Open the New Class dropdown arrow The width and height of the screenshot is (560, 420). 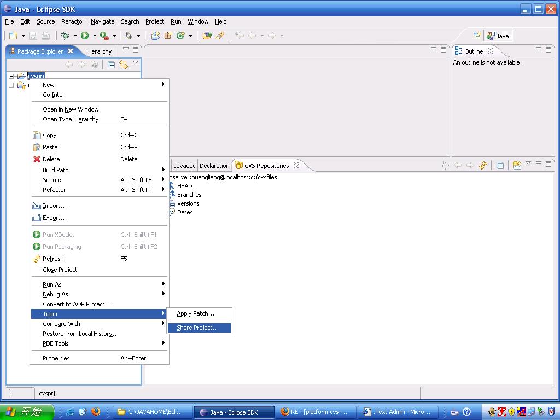click(190, 36)
